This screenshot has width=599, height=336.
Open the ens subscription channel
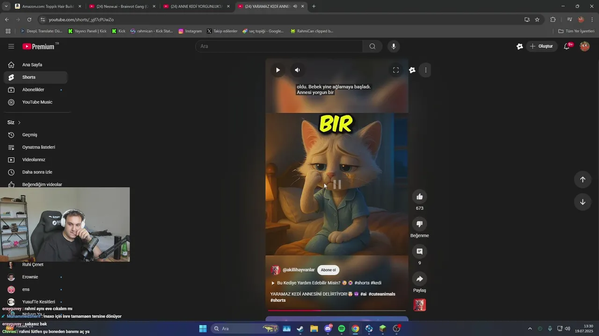pos(36,289)
